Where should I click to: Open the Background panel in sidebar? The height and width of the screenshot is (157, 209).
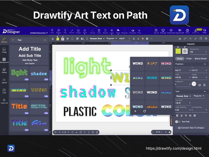4,60
